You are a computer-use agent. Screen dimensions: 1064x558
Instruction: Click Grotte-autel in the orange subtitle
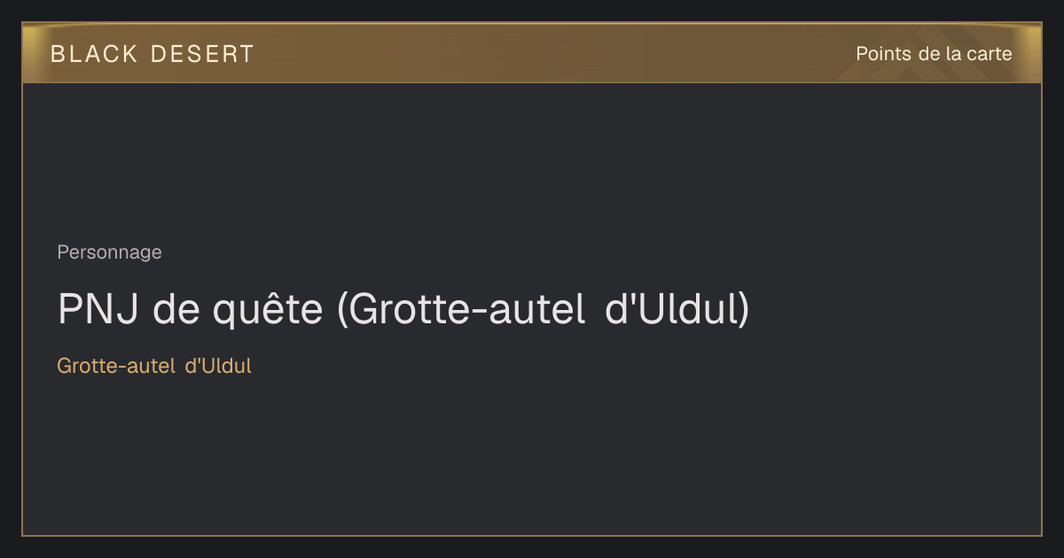coord(116,366)
